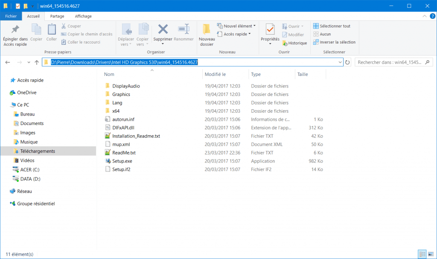Select Installation_Readme.txt file
Viewport: 437px width, 259px height.
tap(136, 136)
